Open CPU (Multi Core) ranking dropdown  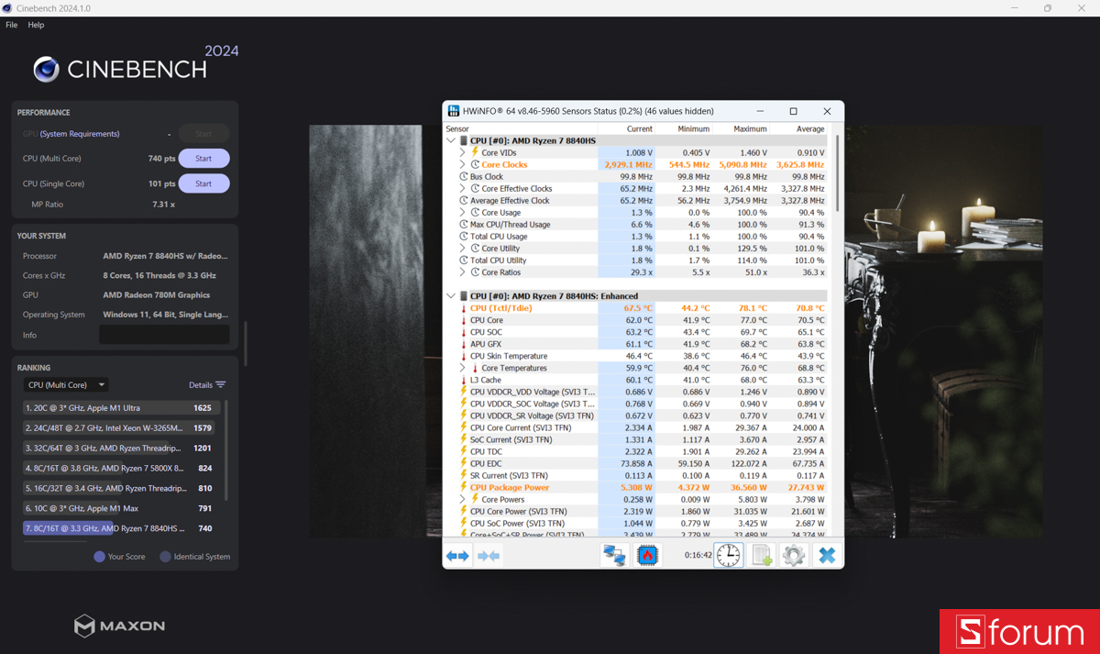pyautogui.click(x=66, y=385)
